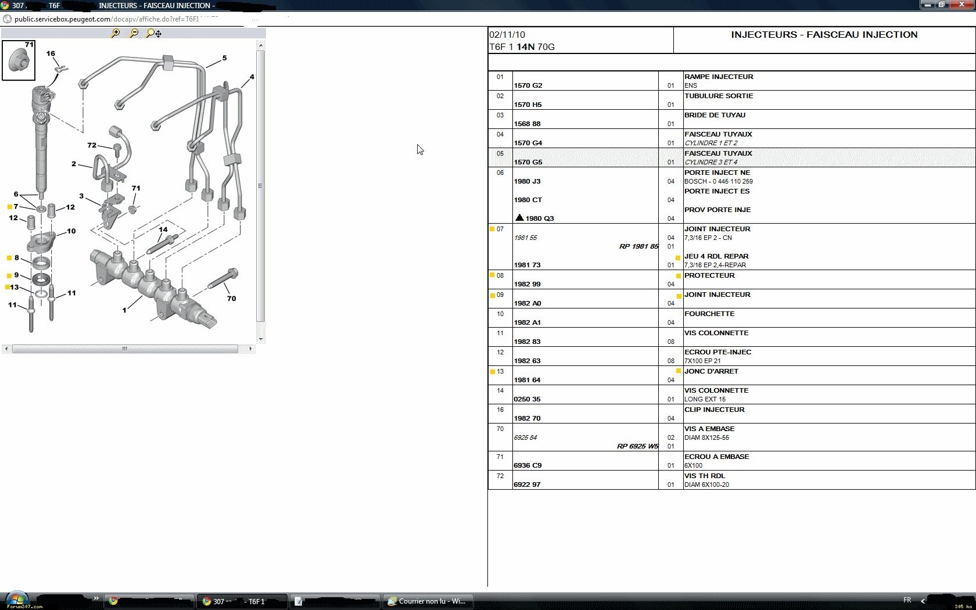976x610 pixels.
Task: Click the yellow marker beside JONC D'ARRET
Action: [x=678, y=371]
